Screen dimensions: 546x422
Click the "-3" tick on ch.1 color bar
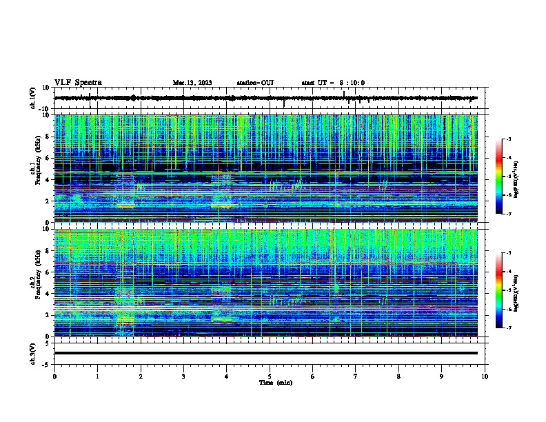508,139
